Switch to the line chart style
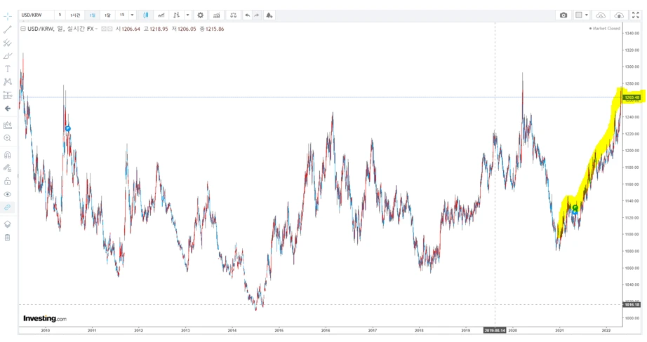The image size is (647, 342). [161, 15]
